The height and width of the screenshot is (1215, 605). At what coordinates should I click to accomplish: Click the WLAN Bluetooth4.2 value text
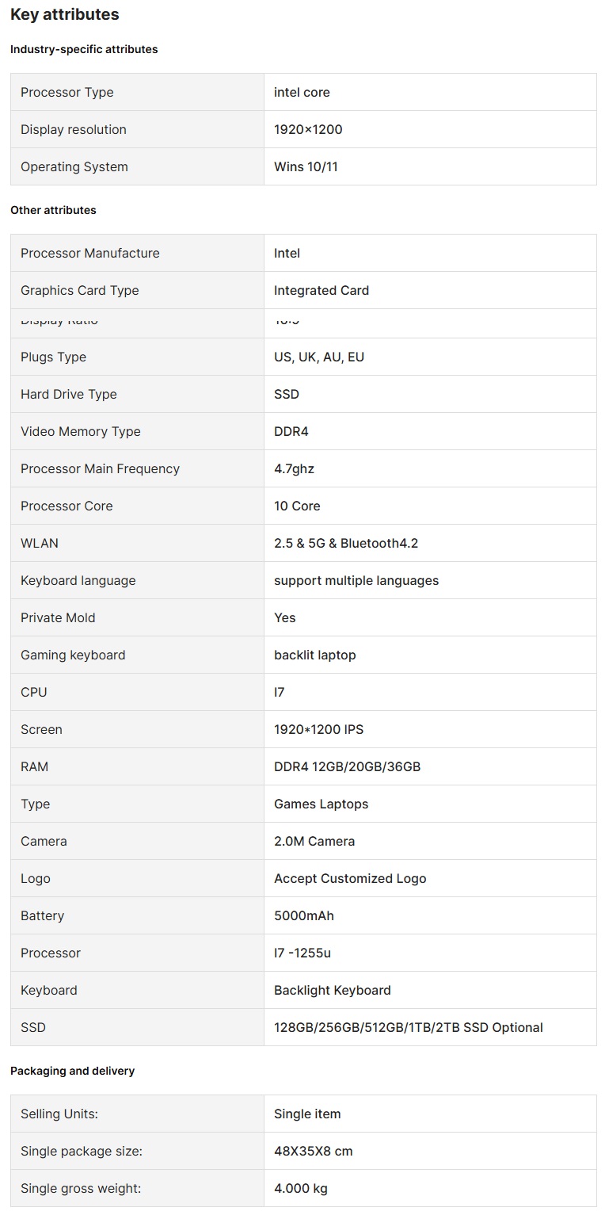point(346,543)
